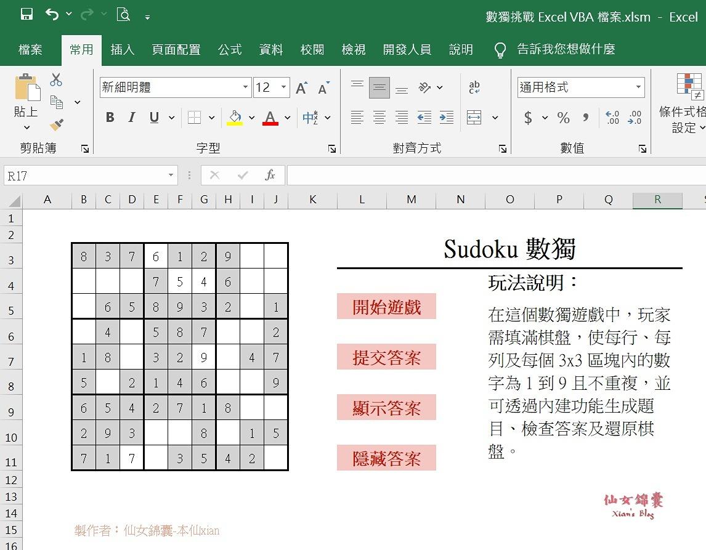Expand the font size dropdown
This screenshot has width=706, height=550.
coord(283,87)
